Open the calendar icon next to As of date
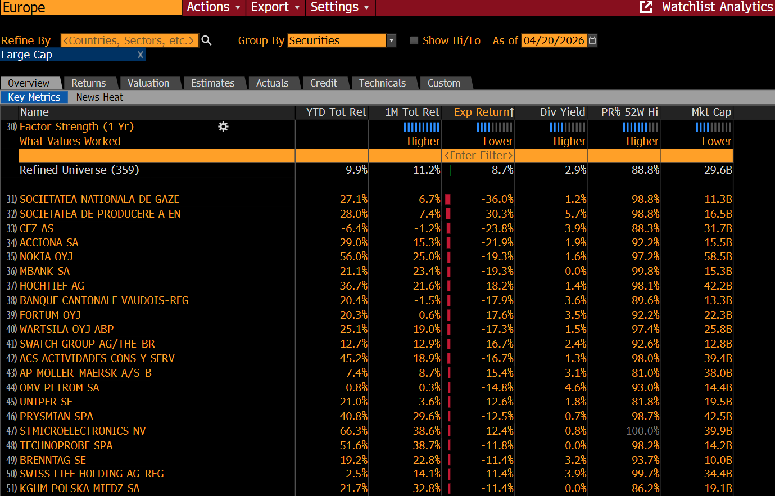Screen dimensions: 775x496 pyautogui.click(x=592, y=40)
